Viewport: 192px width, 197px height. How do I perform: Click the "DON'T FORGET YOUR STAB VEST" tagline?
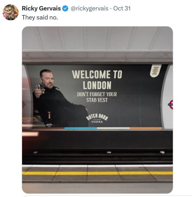pos(97,97)
